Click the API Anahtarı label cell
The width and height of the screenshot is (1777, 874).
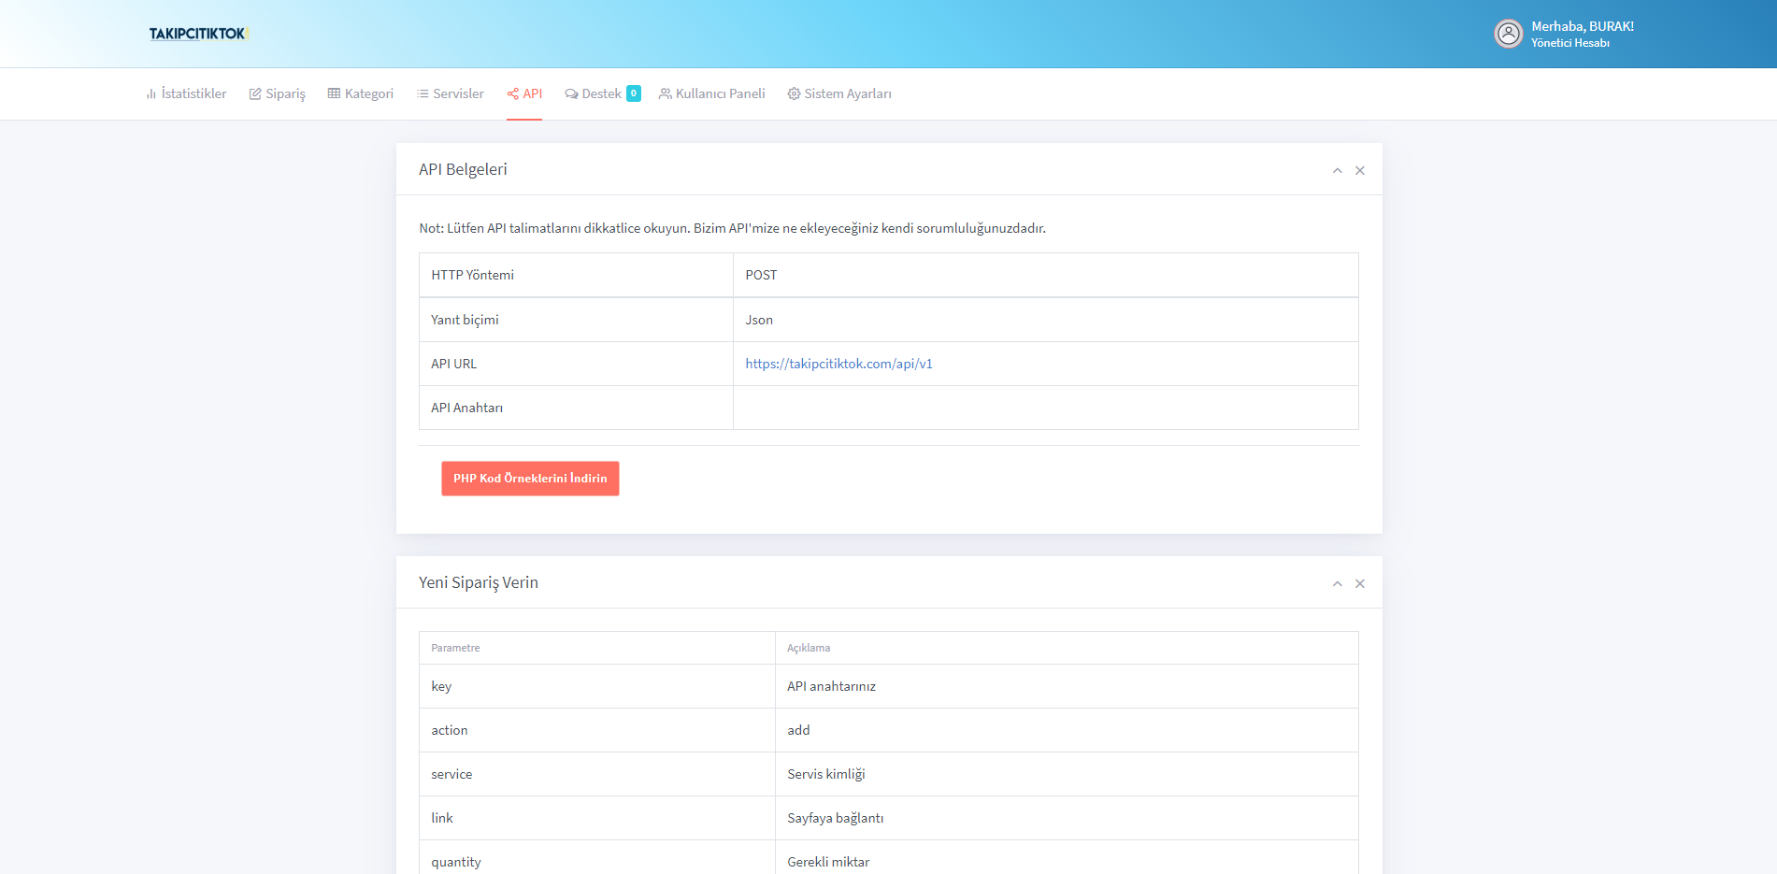pos(576,408)
